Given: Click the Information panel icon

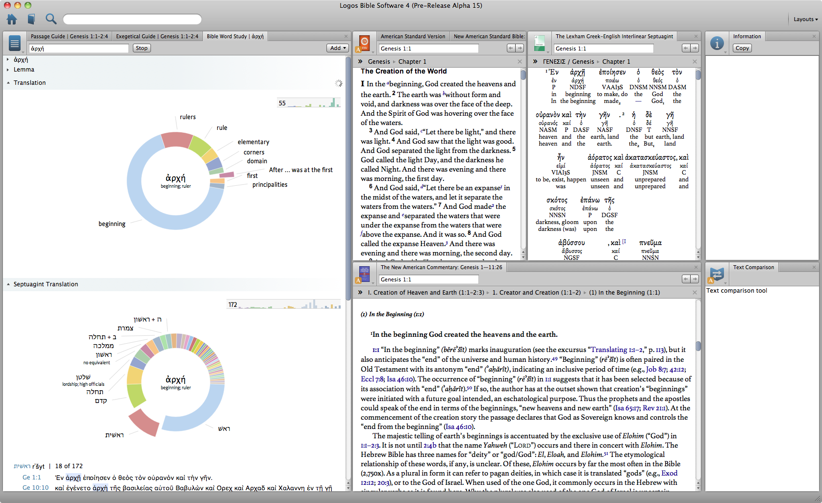Looking at the screenshot, I should tap(717, 43).
